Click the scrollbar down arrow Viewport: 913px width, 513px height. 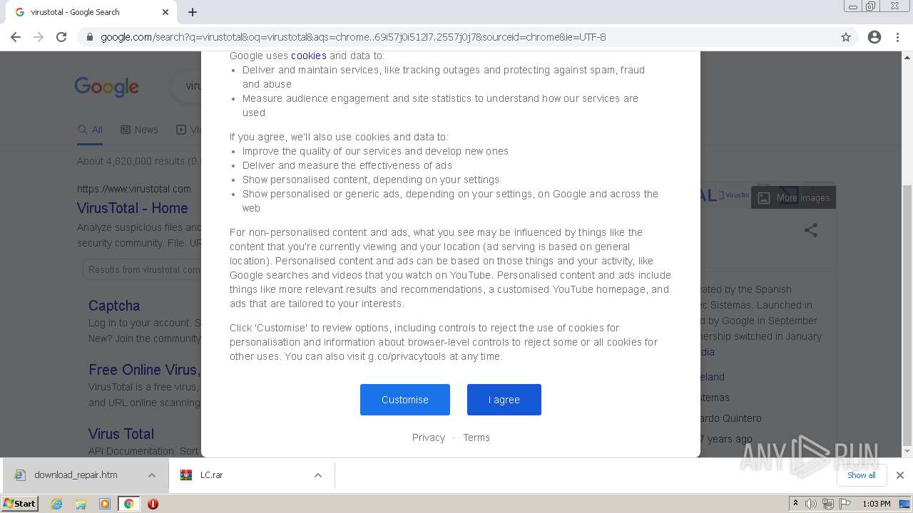(907, 452)
